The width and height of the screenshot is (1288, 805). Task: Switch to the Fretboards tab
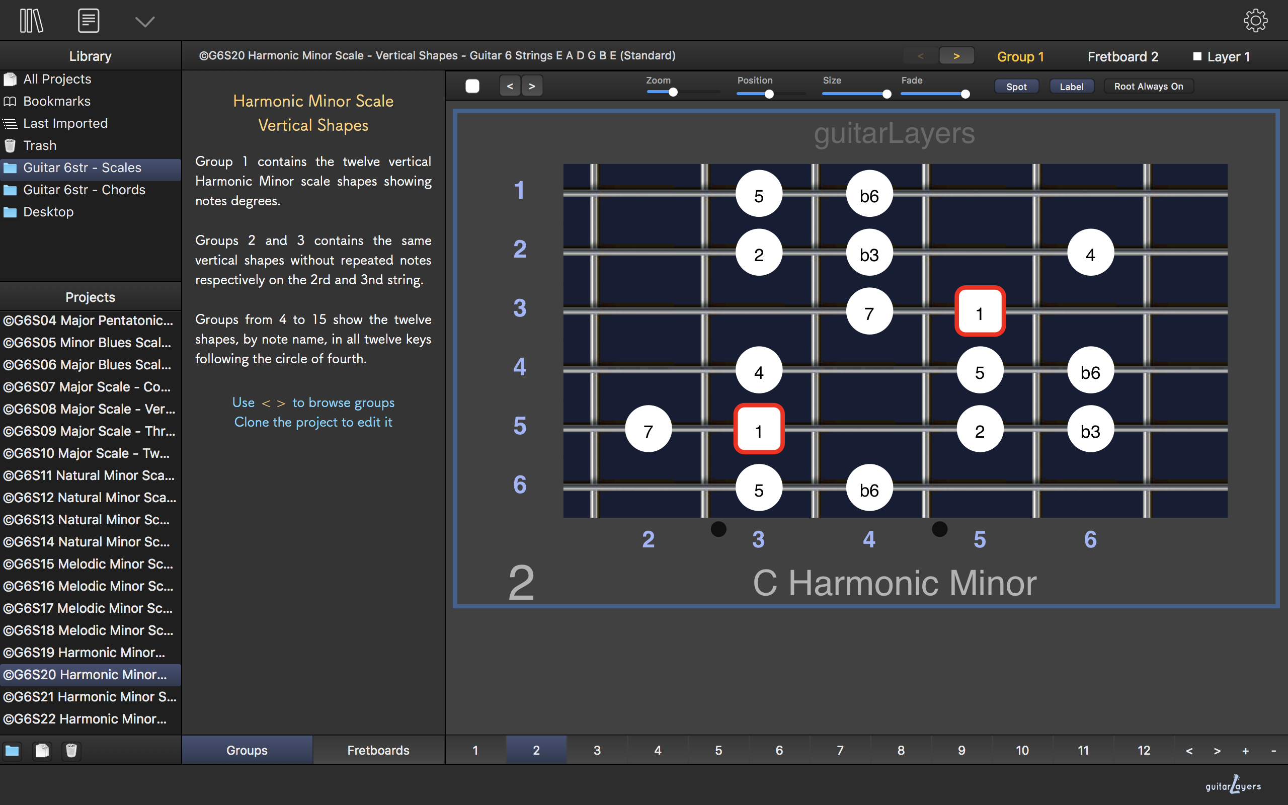(378, 750)
